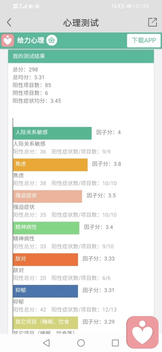Tap the floating pink heart app icon
162x352 pixels.
(x=142, y=332)
